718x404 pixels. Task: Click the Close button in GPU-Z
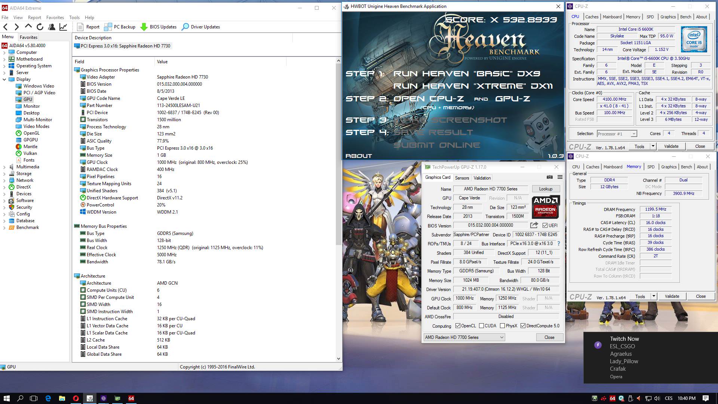(549, 337)
